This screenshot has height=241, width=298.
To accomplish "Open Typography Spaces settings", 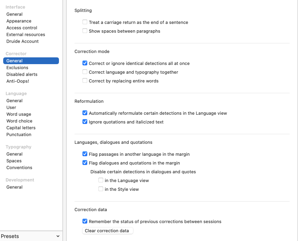I will (14, 161).
